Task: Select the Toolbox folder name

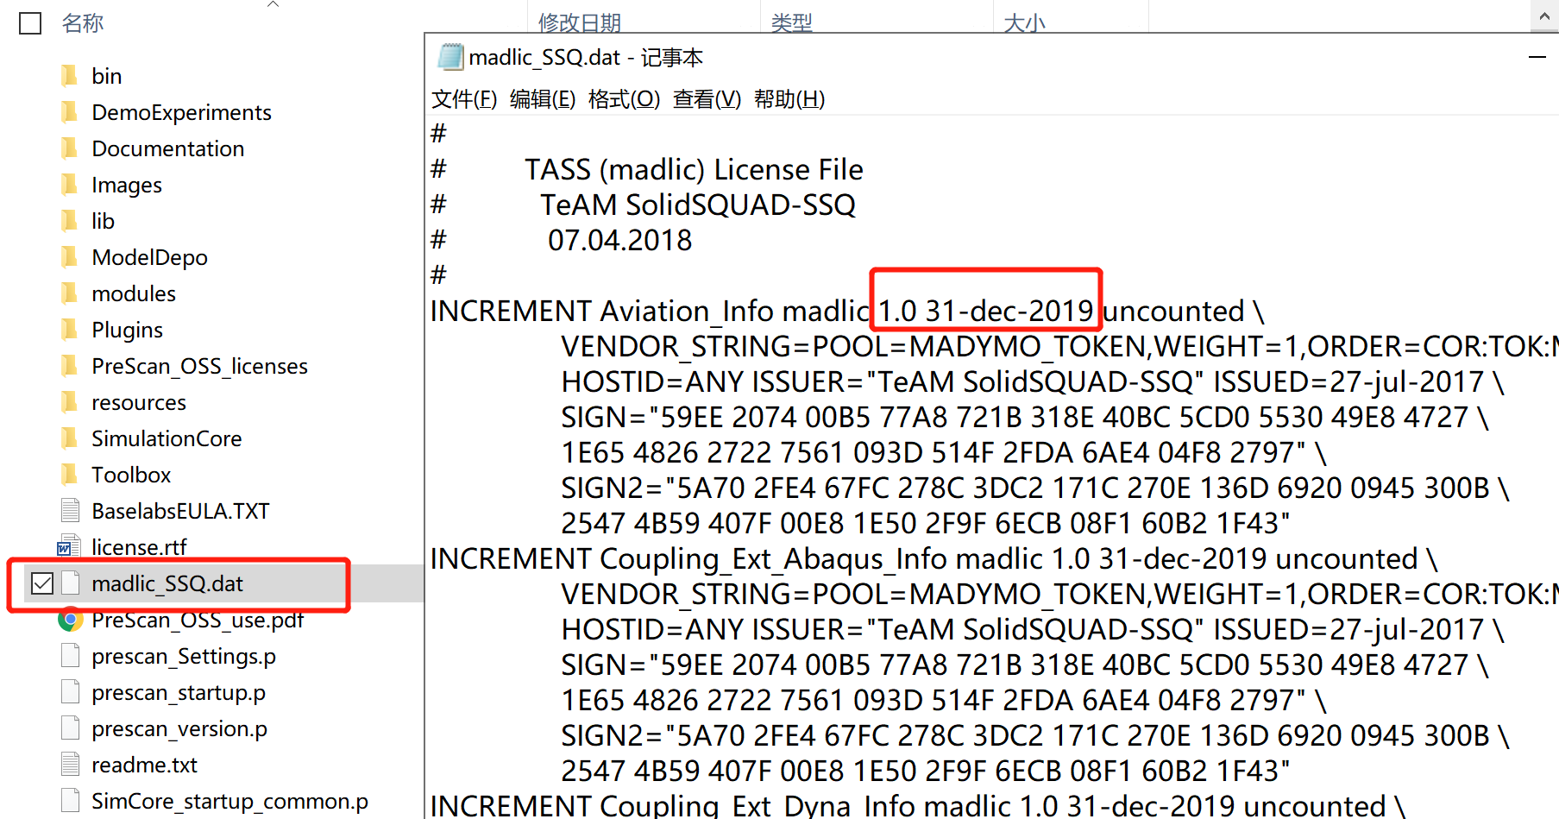Action: point(131,475)
